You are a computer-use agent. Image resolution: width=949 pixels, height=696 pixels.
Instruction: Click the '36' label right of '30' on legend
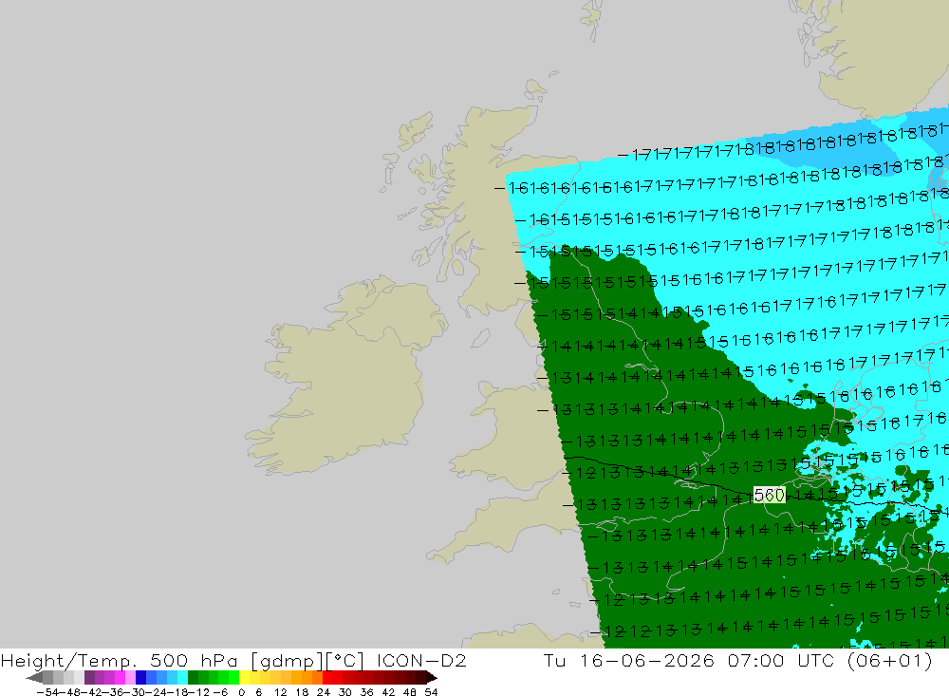coord(366,692)
